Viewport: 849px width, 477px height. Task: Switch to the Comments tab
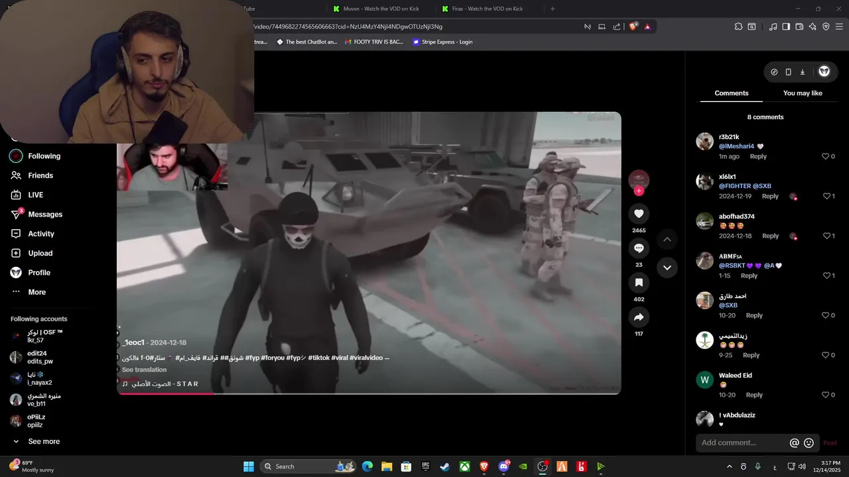(732, 93)
